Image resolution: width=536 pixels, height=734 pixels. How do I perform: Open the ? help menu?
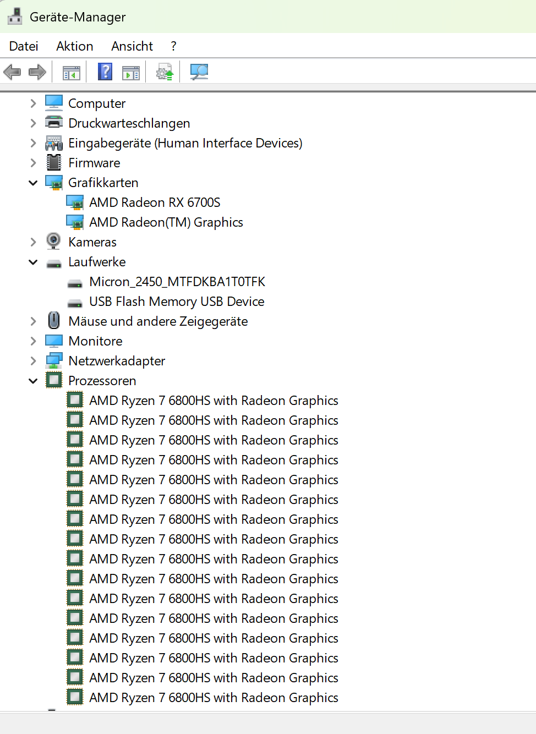(x=173, y=46)
